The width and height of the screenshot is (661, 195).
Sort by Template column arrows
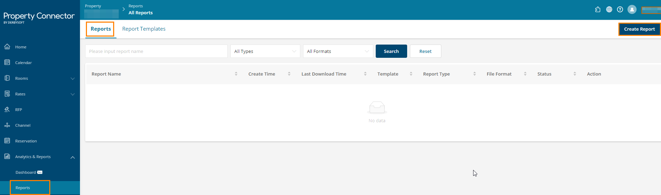pos(411,74)
